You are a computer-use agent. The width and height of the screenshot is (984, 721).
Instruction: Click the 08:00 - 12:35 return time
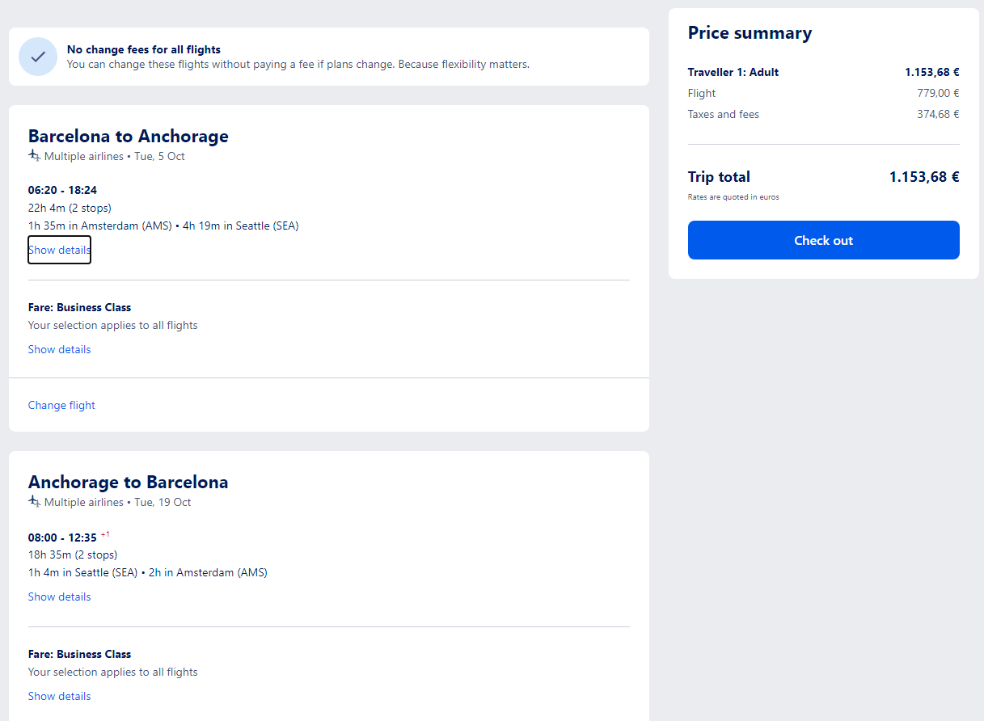tap(62, 538)
